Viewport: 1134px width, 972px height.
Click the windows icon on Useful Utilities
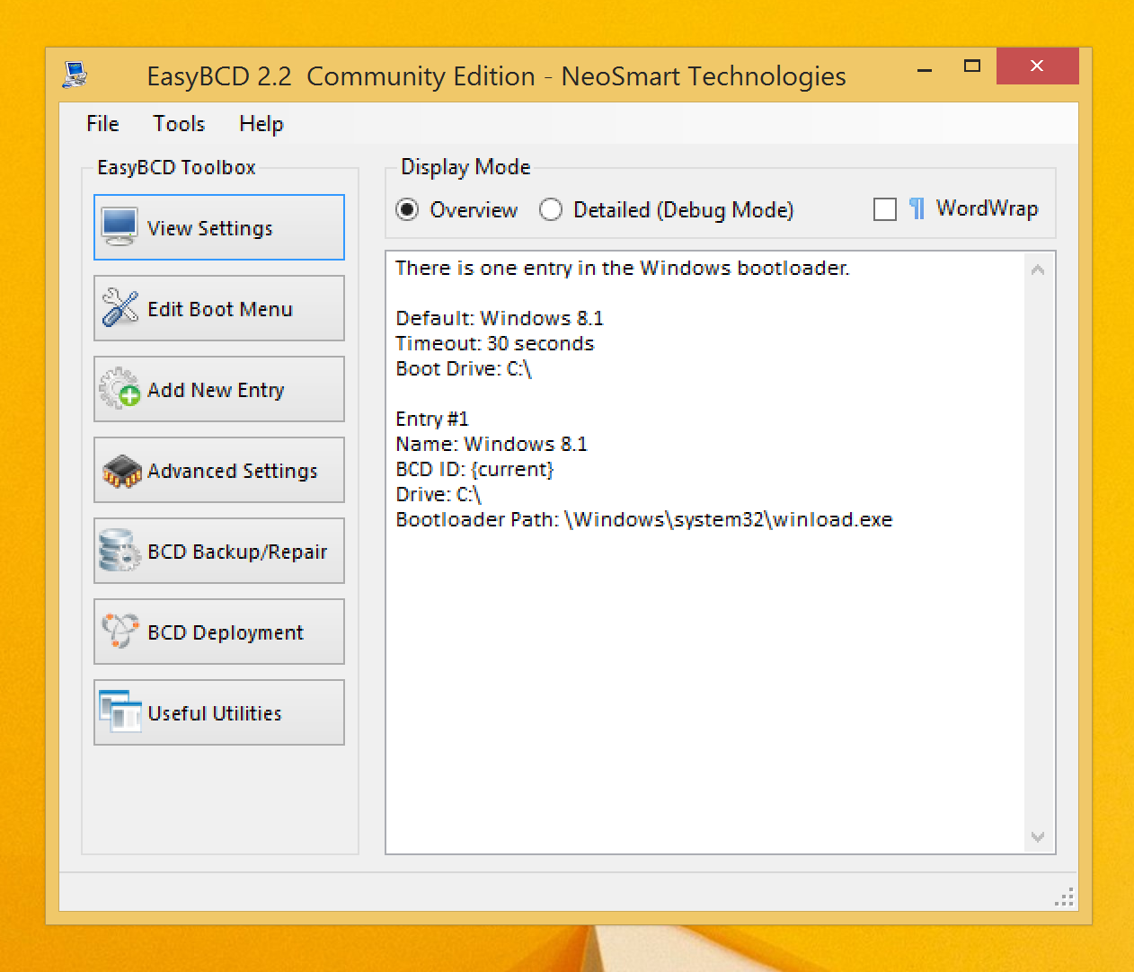coord(120,712)
